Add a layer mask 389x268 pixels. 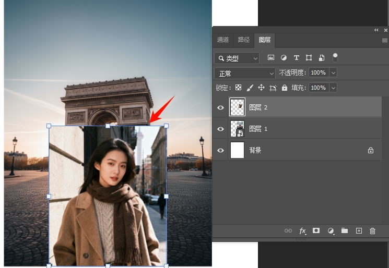(x=316, y=230)
